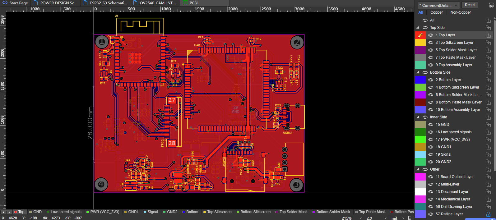The image size is (496, 220).
Task: Click mounting hole 2 on the PCB
Action: (x=297, y=42)
